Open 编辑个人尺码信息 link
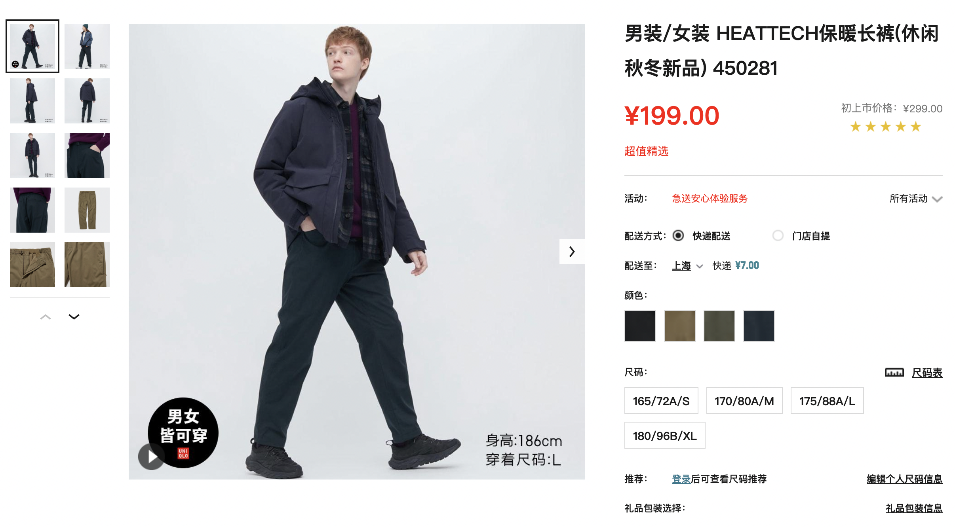955x527 pixels. [904, 479]
